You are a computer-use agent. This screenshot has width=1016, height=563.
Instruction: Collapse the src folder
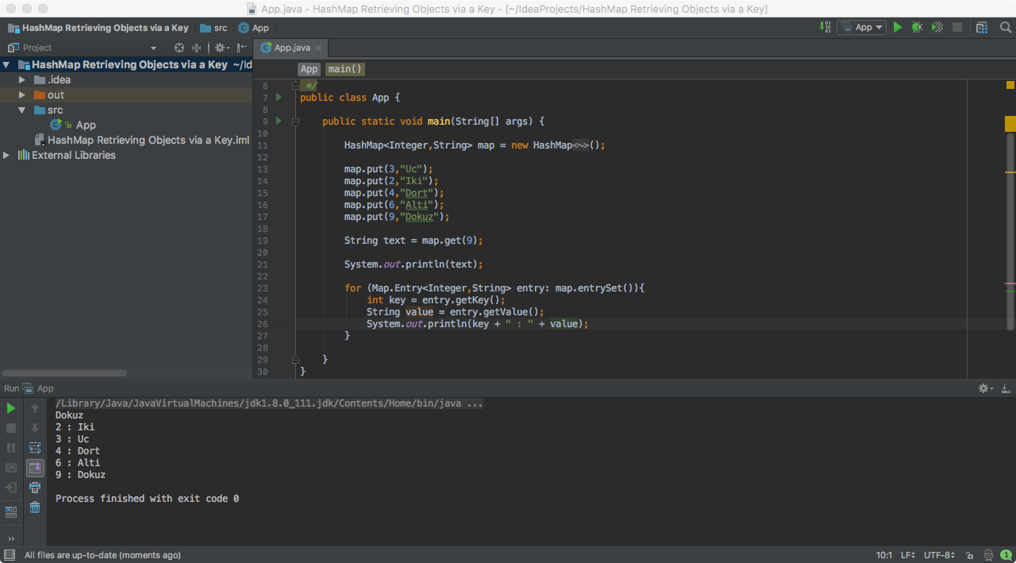click(x=21, y=110)
